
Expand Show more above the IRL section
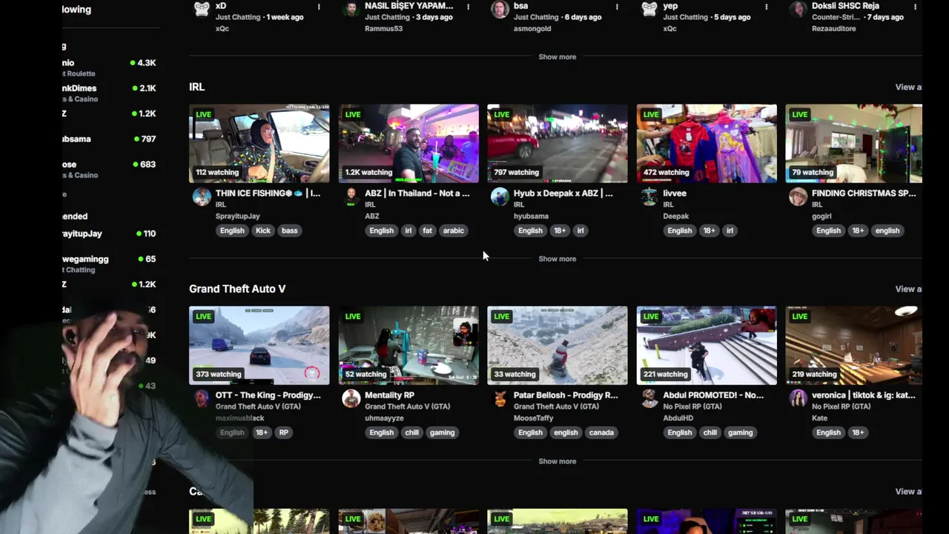pos(557,57)
